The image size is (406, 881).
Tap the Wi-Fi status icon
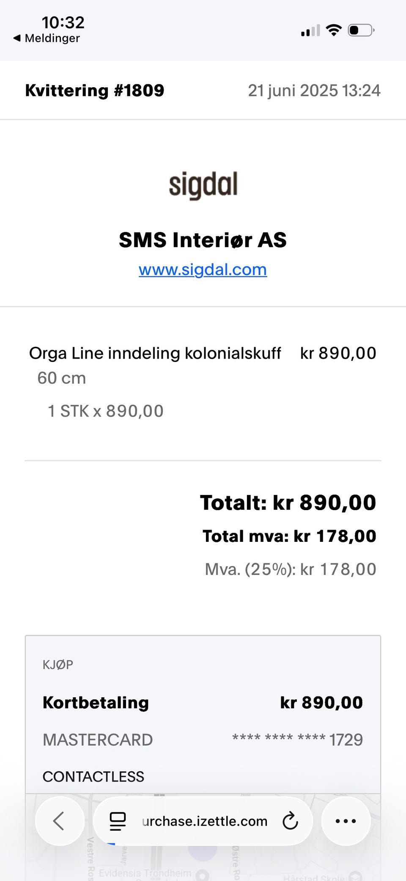tap(334, 30)
